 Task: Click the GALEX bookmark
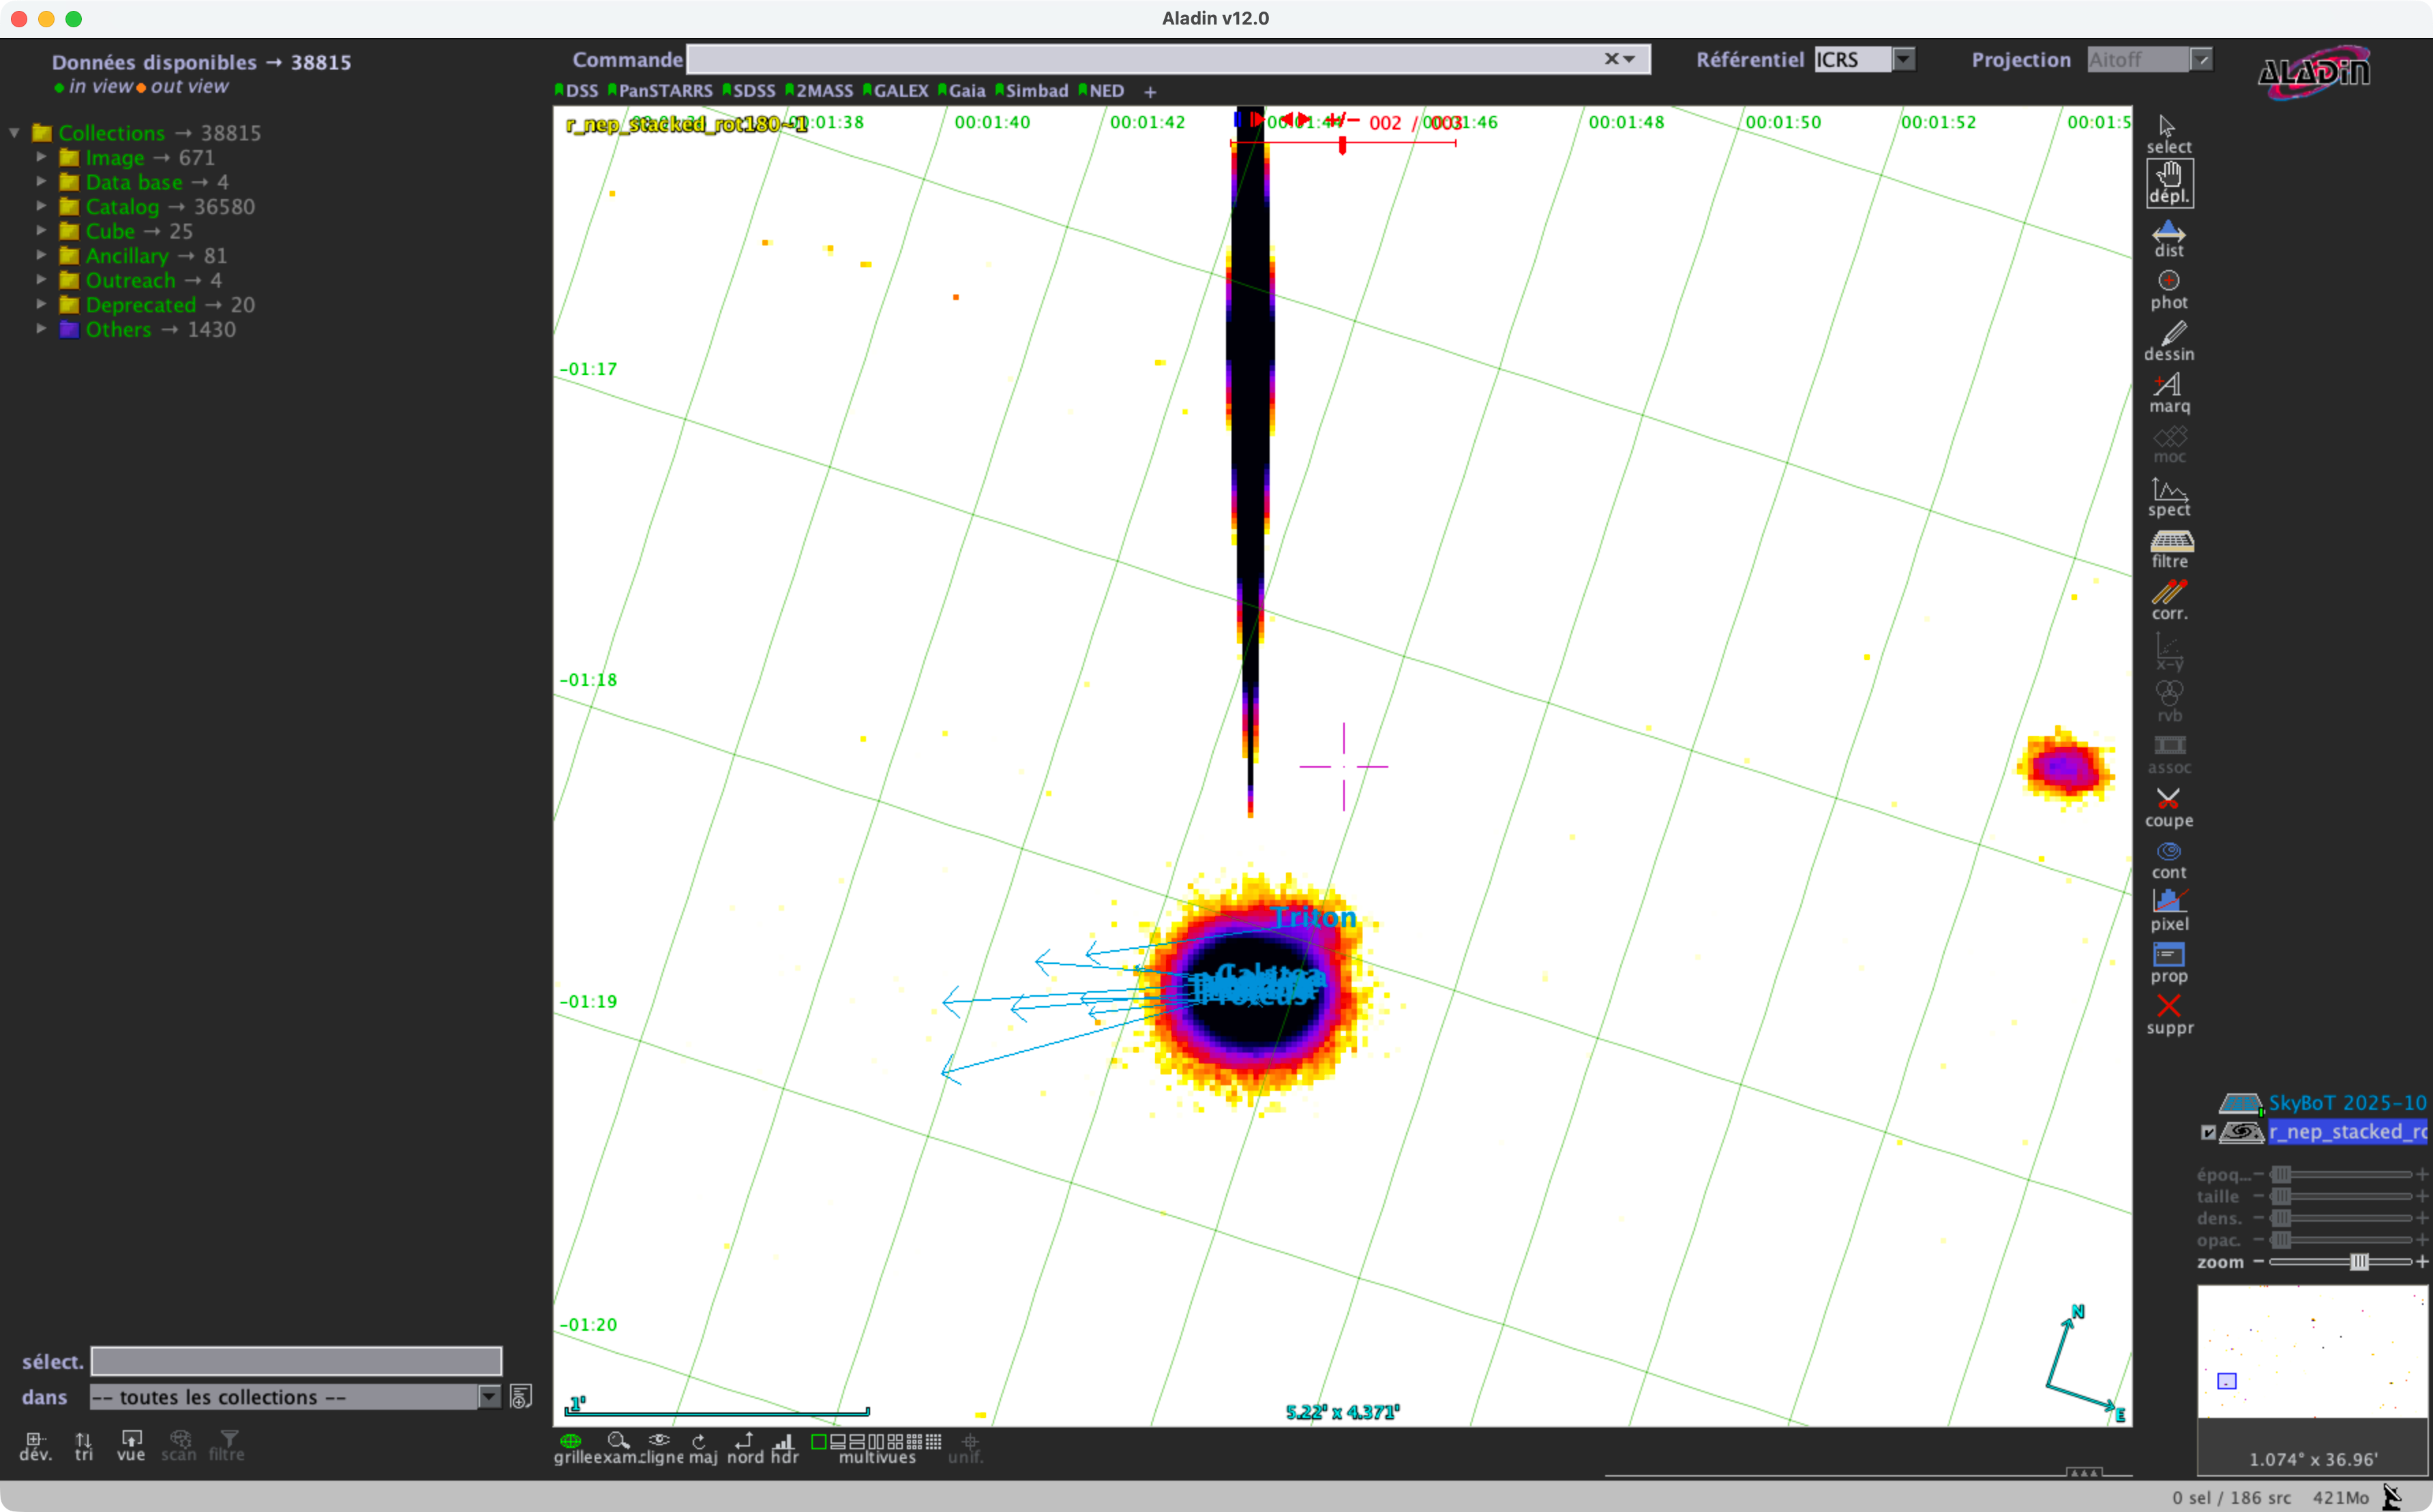896,91
